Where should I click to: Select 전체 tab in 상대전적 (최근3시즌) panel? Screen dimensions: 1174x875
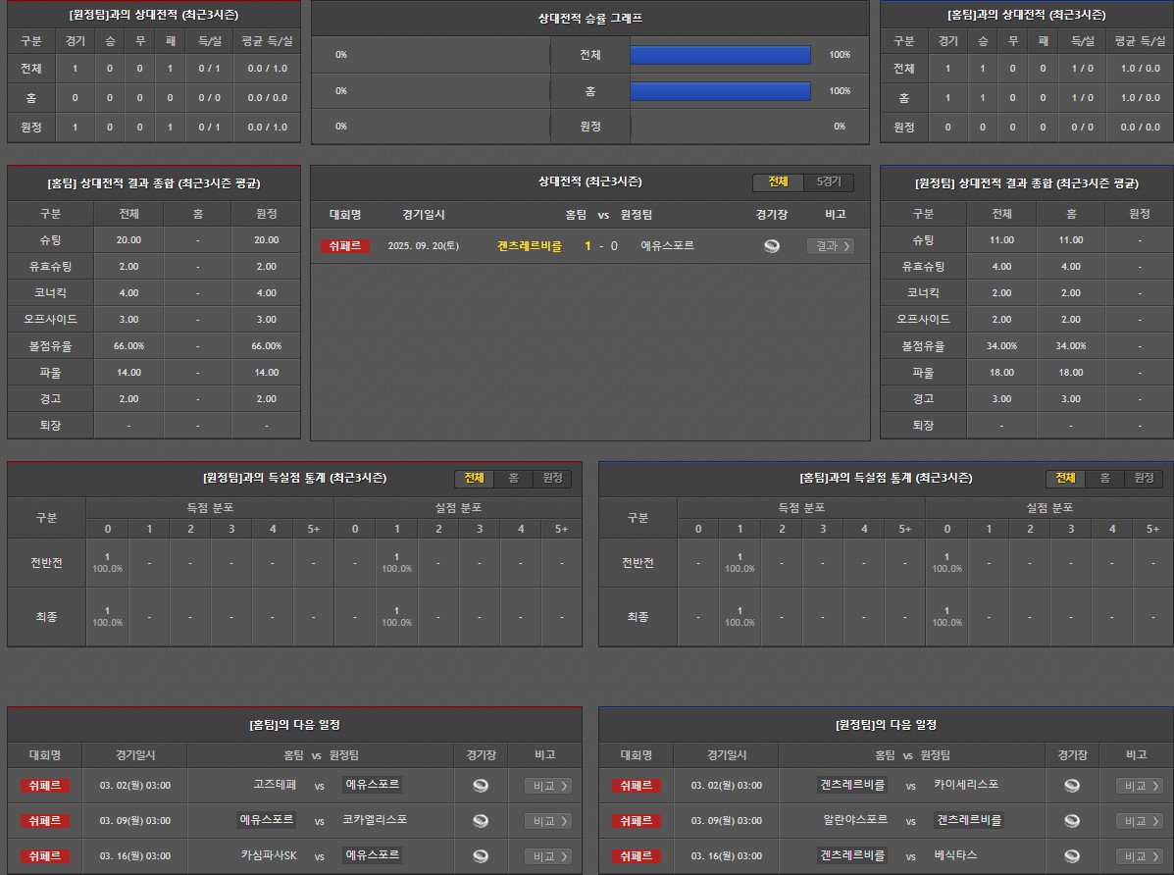click(778, 182)
